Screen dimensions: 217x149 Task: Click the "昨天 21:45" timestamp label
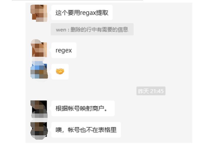point(151,91)
